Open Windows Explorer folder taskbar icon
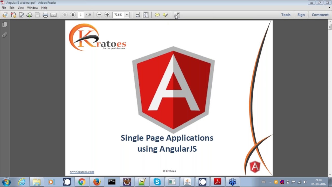The height and width of the screenshot is (187, 332). pos(37,182)
